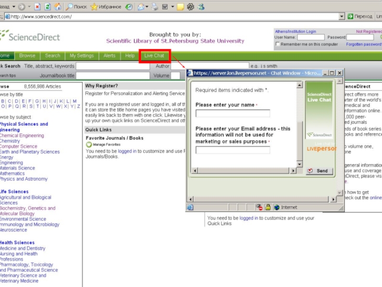Click the browser address URL text
The image size is (382, 287).
click(41, 17)
